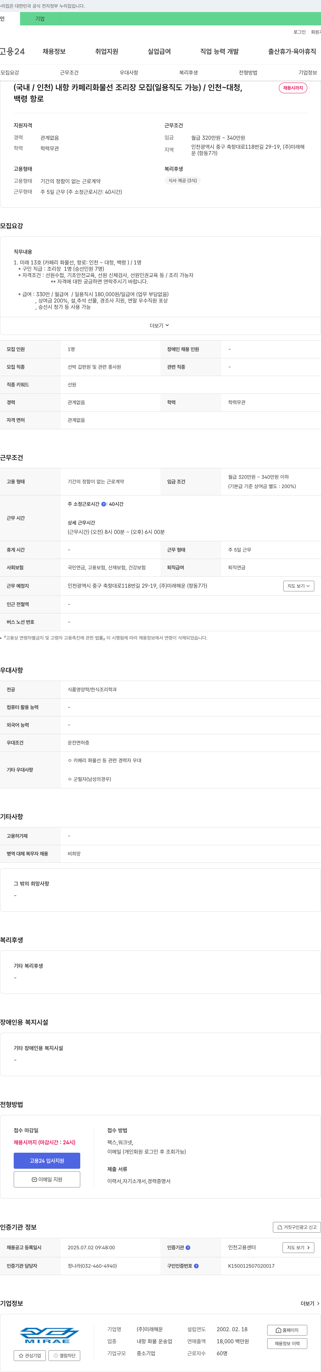Select certification number K150012507020017

pyautogui.click(x=251, y=1266)
